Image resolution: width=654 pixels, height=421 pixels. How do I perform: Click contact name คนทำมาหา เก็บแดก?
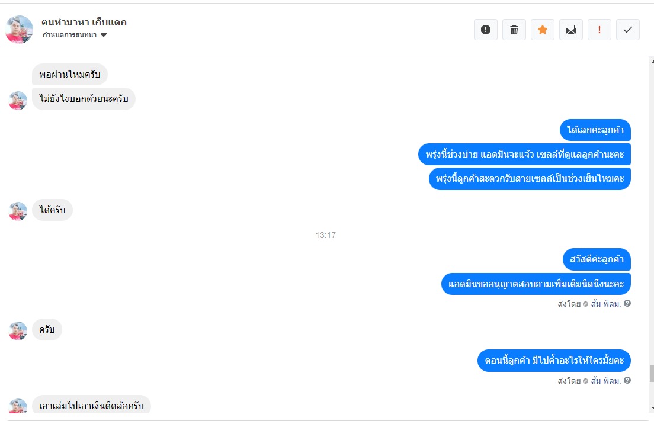[x=84, y=23]
